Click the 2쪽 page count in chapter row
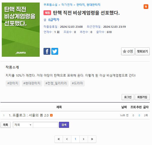The image size is (152, 145). click(146, 115)
